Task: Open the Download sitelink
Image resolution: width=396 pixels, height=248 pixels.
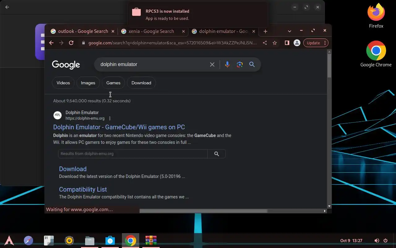Action: coord(73,169)
